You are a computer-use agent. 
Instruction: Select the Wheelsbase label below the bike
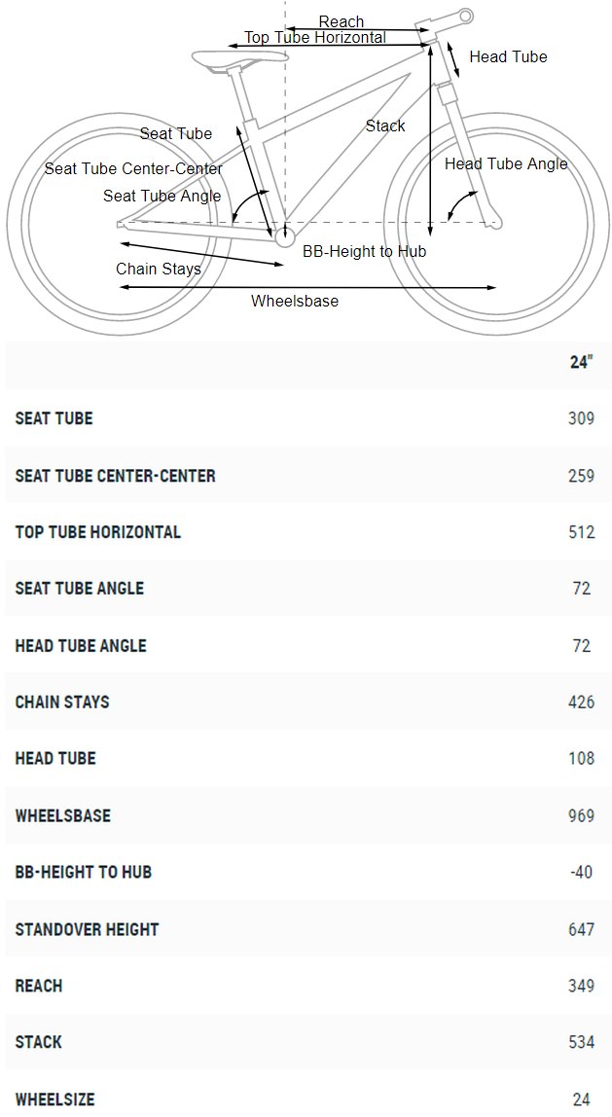(295, 301)
